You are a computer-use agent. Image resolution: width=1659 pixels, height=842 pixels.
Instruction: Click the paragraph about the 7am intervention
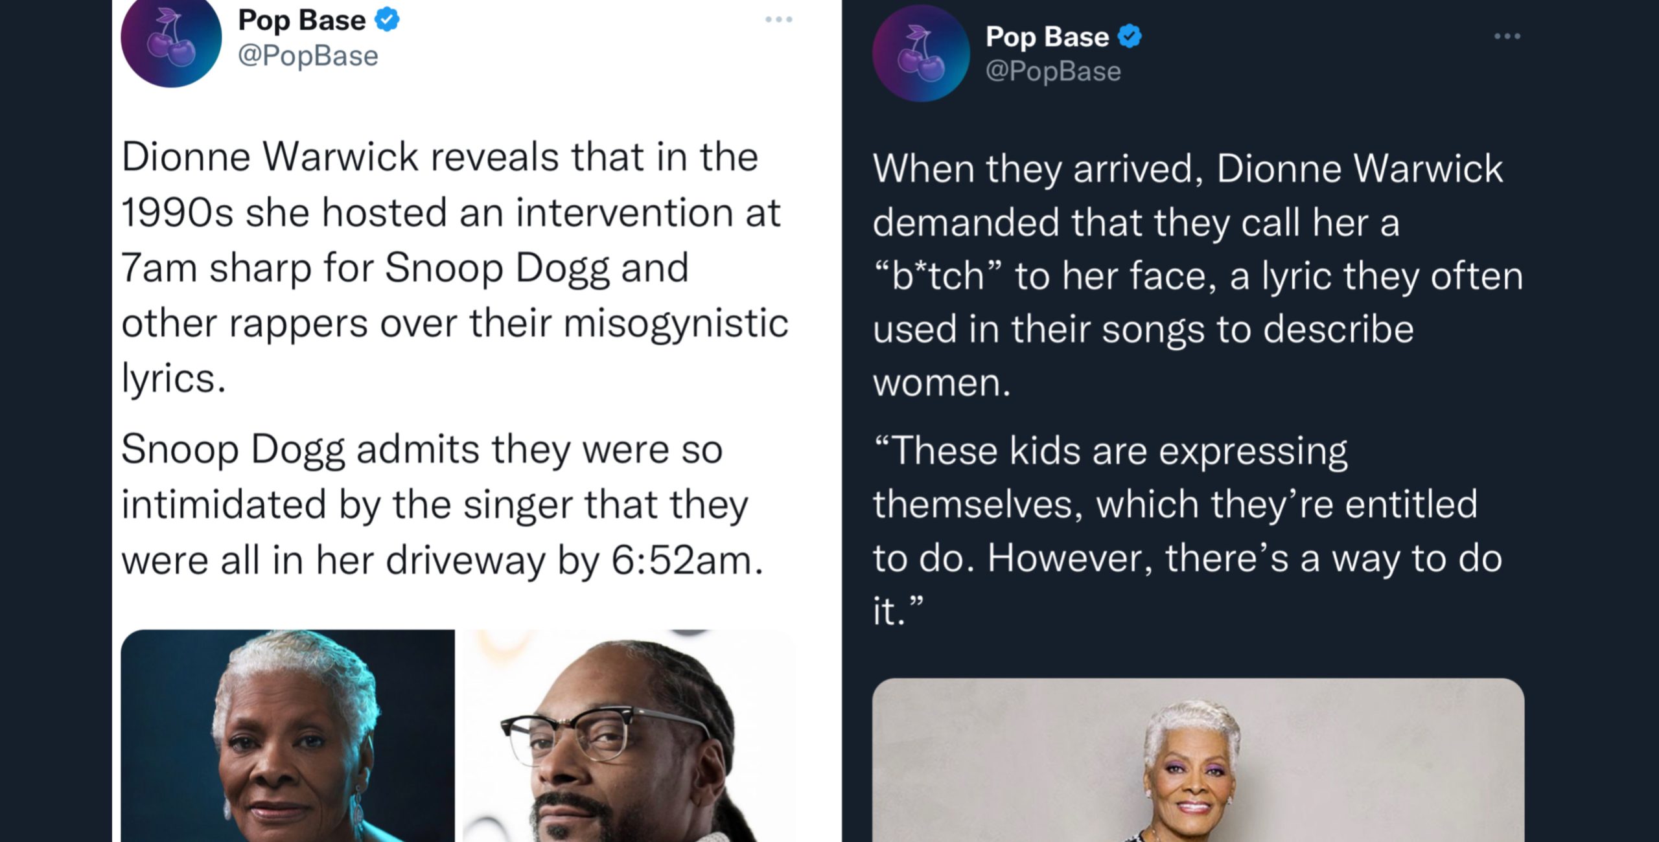[455, 267]
